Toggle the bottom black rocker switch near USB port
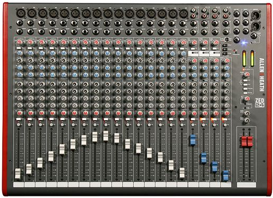 pos(225,54)
